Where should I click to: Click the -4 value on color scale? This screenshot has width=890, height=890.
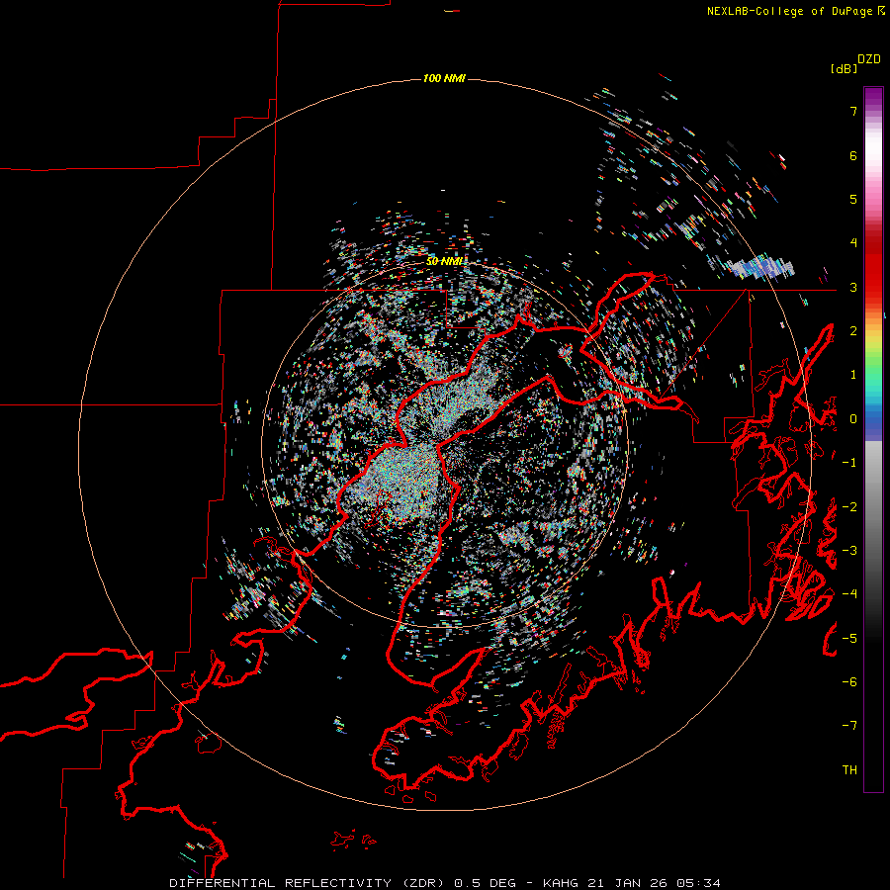pyautogui.click(x=849, y=594)
